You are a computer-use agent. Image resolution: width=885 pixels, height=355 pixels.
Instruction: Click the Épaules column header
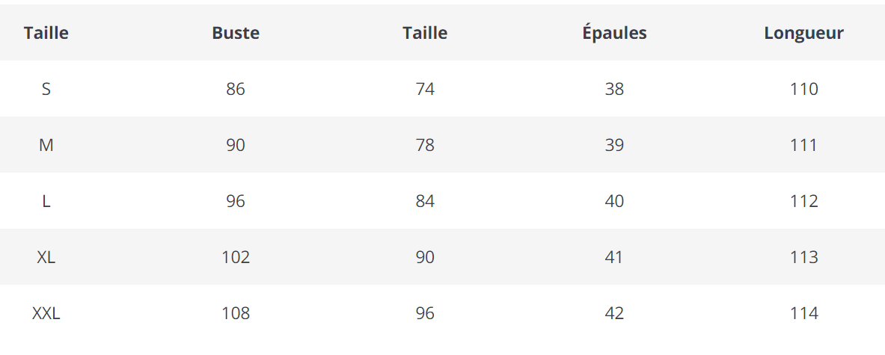pyautogui.click(x=614, y=33)
